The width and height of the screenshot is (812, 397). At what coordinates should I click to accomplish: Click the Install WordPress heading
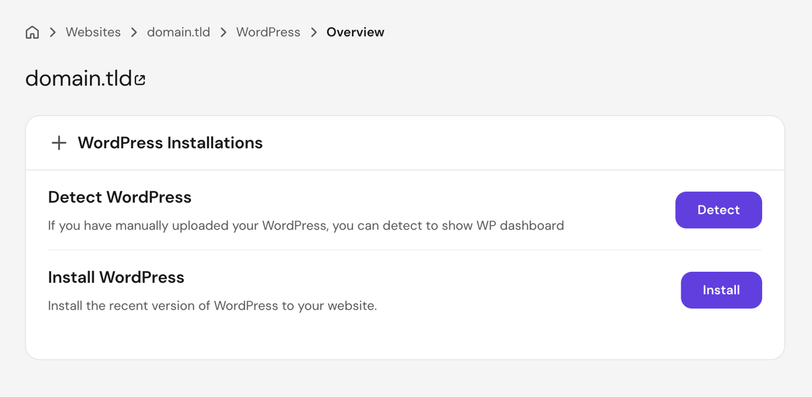tap(116, 277)
